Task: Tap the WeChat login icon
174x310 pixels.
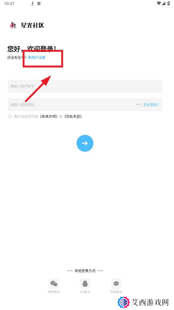Action: pos(54,283)
